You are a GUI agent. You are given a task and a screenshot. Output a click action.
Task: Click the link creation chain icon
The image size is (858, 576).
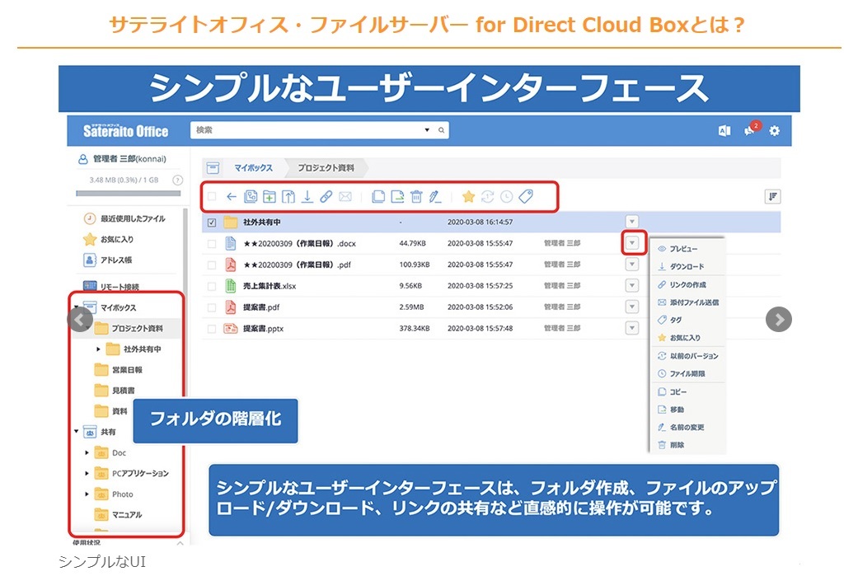(326, 197)
